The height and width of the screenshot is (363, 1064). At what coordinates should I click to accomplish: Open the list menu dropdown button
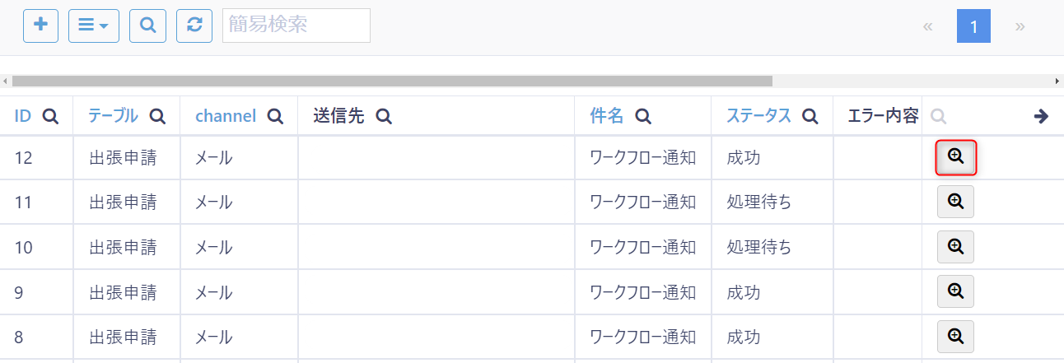click(93, 26)
